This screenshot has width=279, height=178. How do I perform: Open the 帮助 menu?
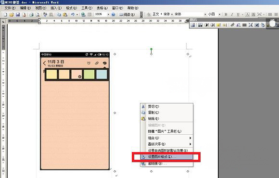point(133,8)
